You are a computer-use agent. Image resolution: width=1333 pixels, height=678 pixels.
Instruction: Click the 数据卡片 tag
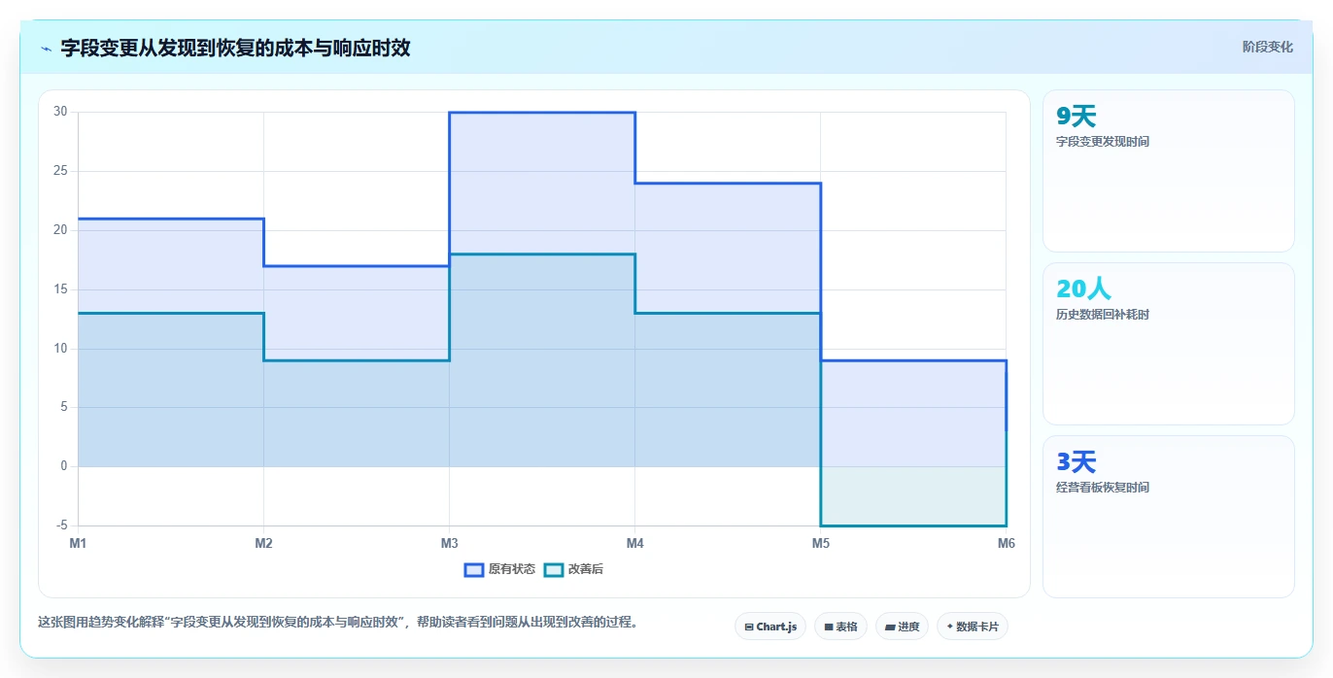pos(972,627)
